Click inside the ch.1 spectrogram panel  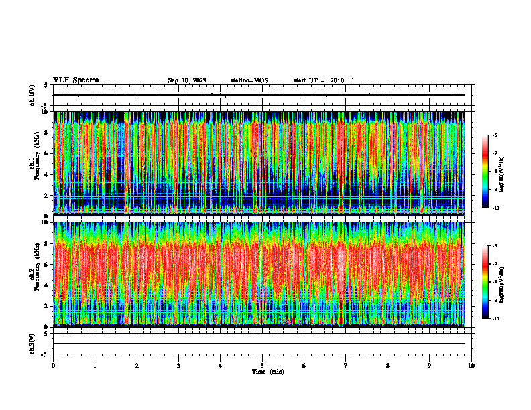pyautogui.click(x=259, y=163)
